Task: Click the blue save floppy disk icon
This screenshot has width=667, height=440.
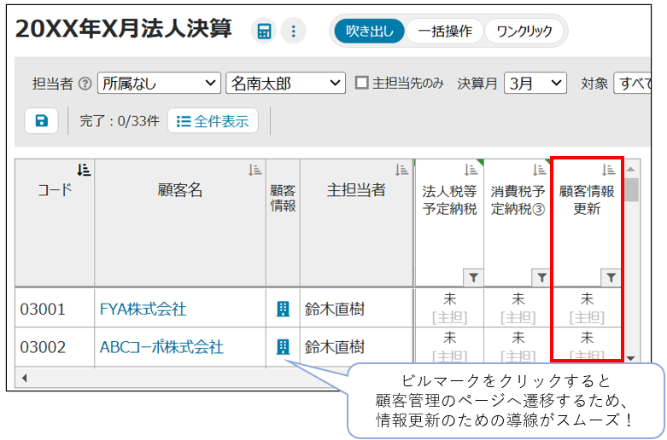Action: (x=41, y=121)
